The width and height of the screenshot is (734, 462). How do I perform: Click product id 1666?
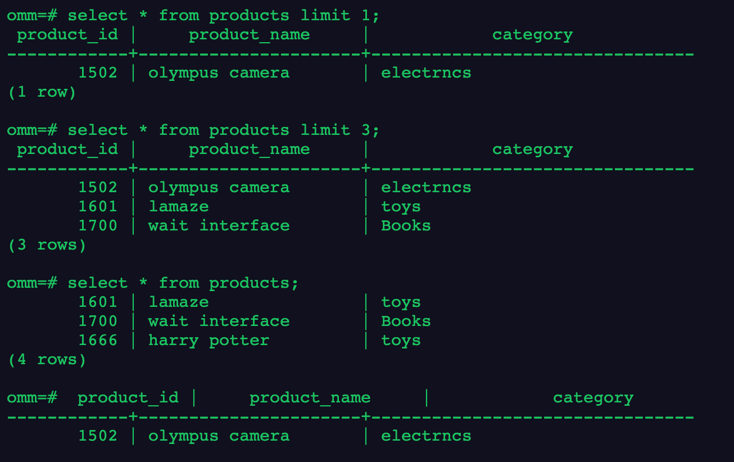tap(98, 341)
